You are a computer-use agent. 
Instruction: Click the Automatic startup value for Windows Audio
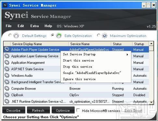coord(140,76)
